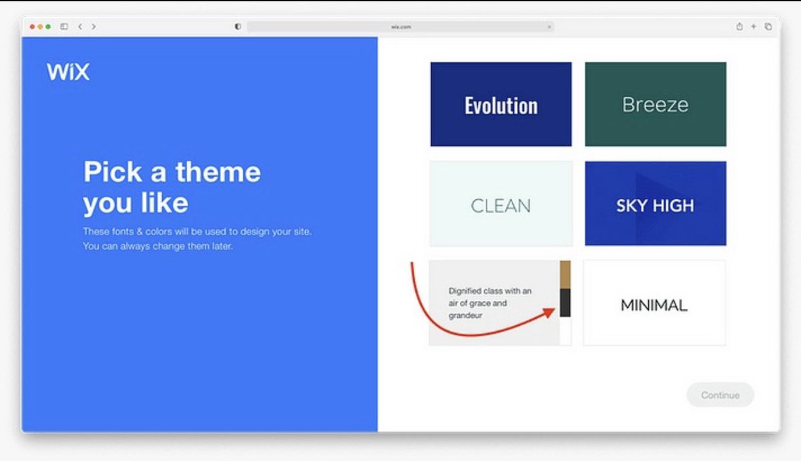Choose the Minimal theme card
The image size is (801, 461).
click(x=654, y=303)
